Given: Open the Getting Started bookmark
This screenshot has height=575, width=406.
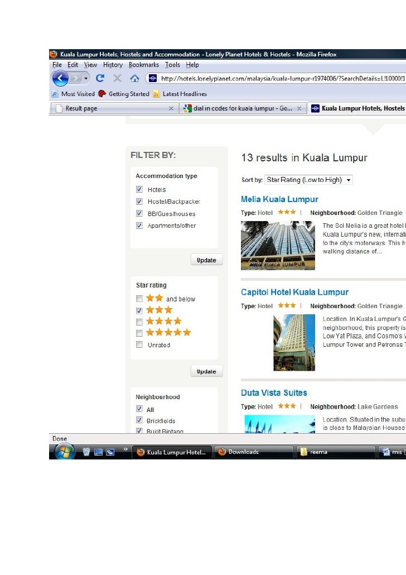Looking at the screenshot, I should (124, 94).
